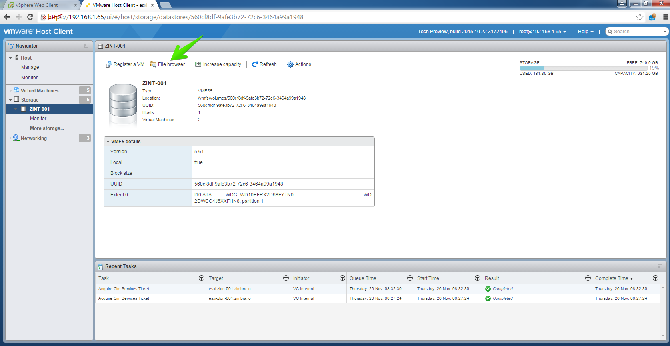Select Monitor under Host
This screenshot has width=670, height=346.
(x=30, y=78)
